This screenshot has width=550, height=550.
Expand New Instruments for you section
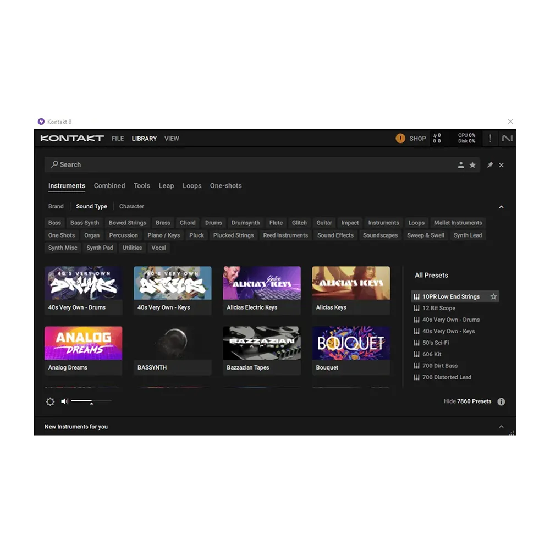pos(501,427)
